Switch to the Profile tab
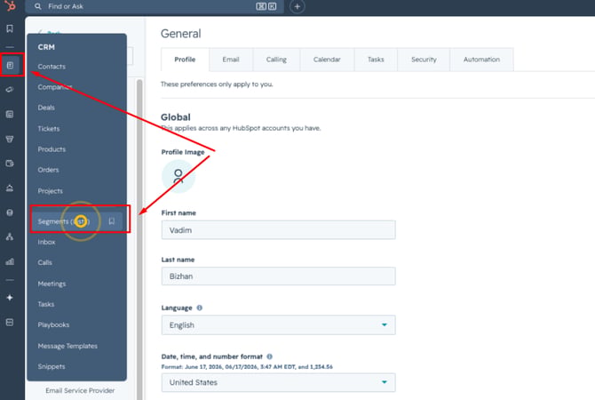 coord(185,60)
